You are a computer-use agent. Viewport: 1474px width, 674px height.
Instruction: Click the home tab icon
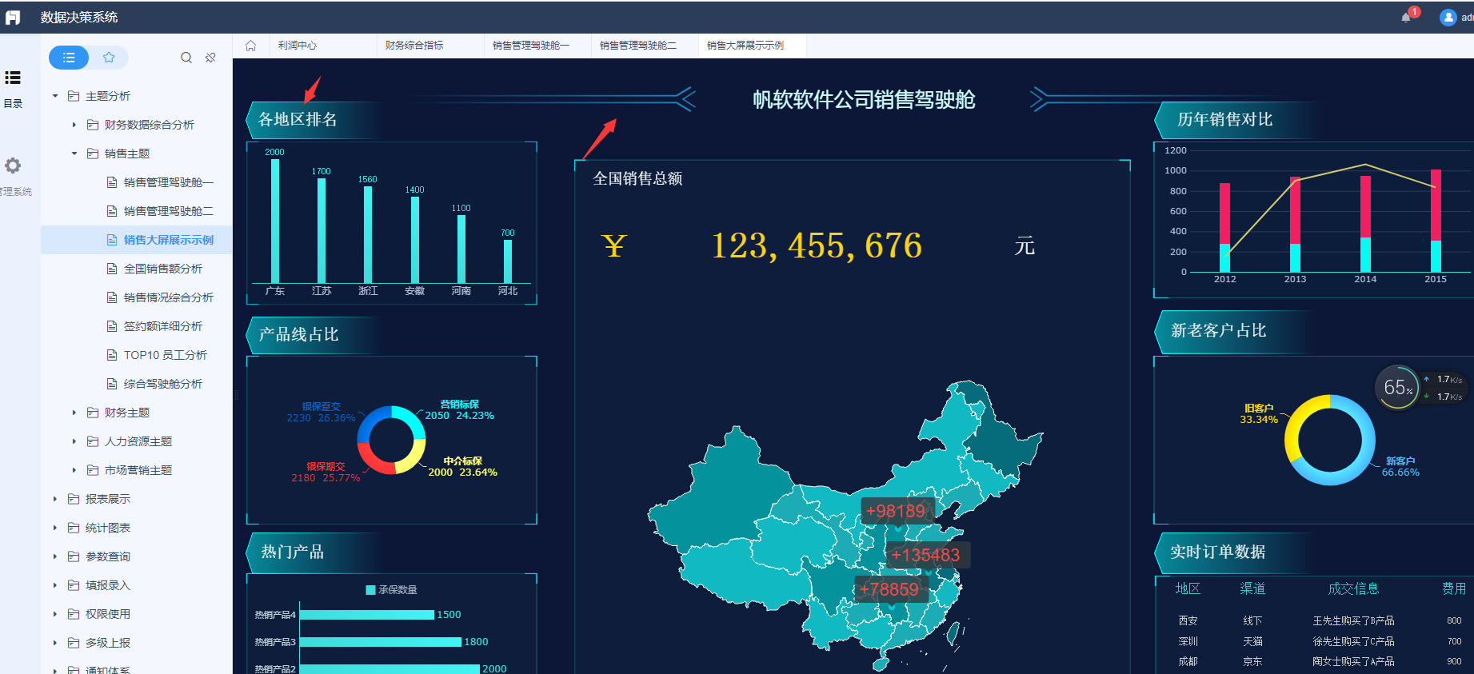click(250, 46)
